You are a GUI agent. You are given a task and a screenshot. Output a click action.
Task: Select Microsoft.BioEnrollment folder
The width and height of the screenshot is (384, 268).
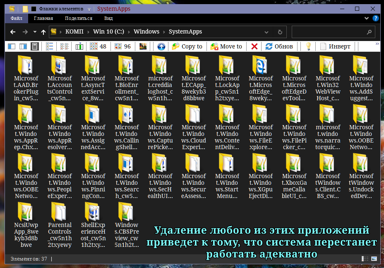[127, 78]
